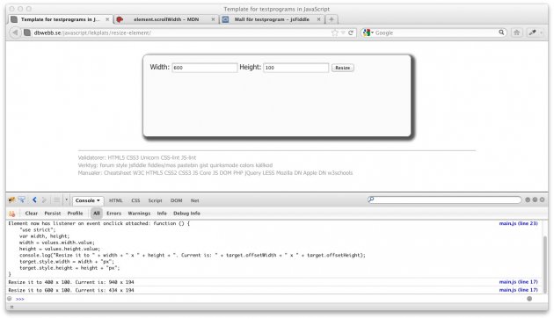554x319 pixels.
Task: Click the eyedropper toolbar icon
Action: 532,33
